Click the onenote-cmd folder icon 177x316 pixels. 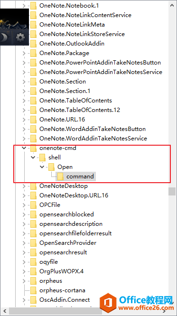33,148
